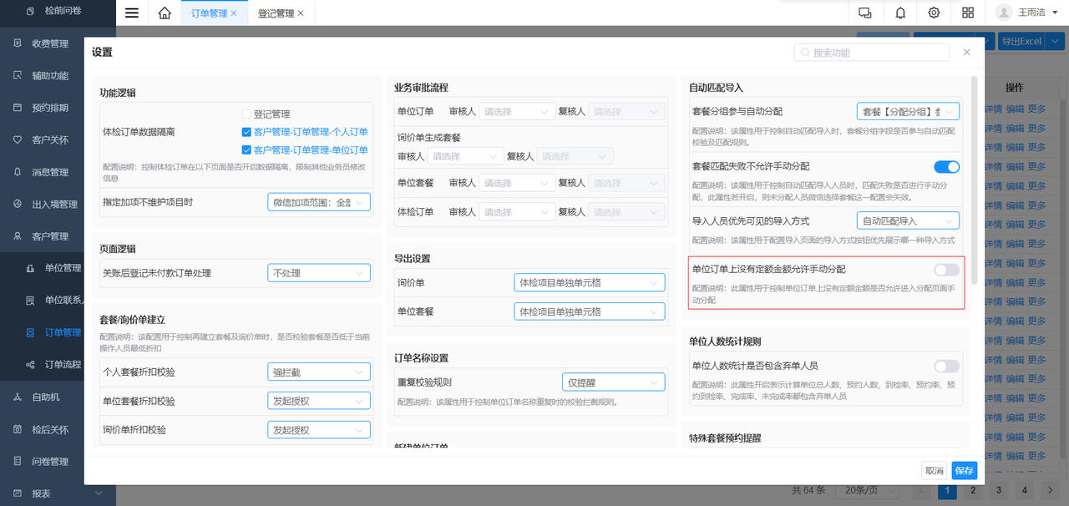Click the 保存 button
The image size is (1069, 506).
964,470
